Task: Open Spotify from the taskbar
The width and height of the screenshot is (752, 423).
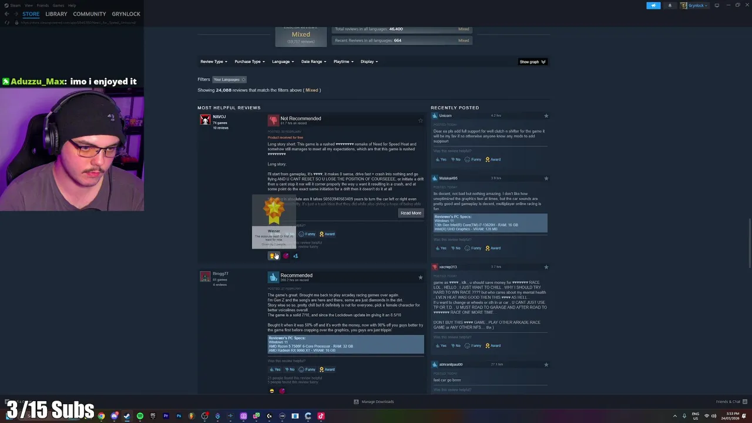Action: click(140, 416)
